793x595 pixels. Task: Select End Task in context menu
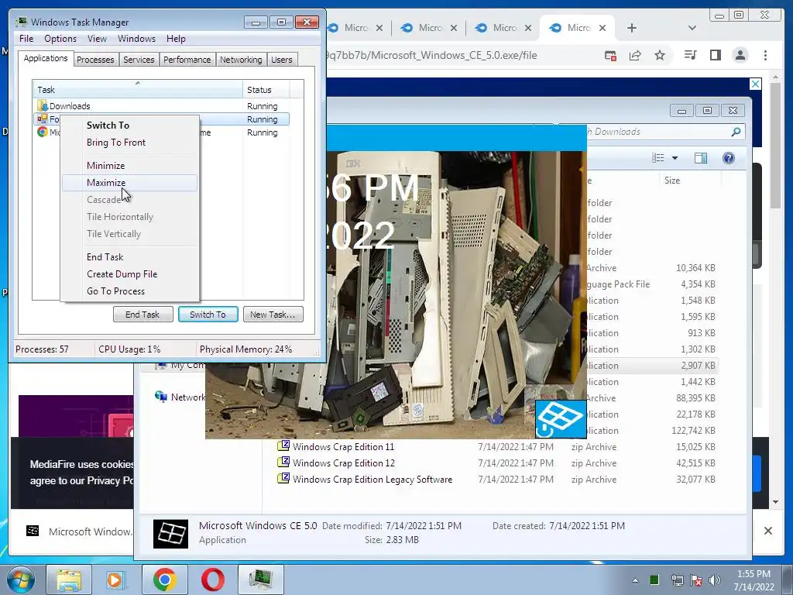pyautogui.click(x=105, y=257)
